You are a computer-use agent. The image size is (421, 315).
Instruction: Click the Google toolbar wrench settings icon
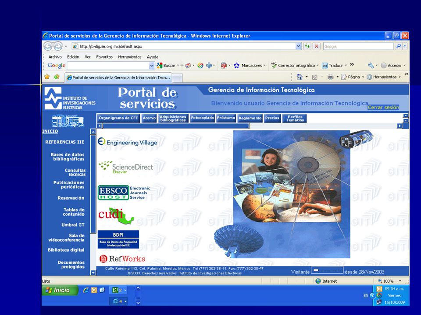coord(371,65)
